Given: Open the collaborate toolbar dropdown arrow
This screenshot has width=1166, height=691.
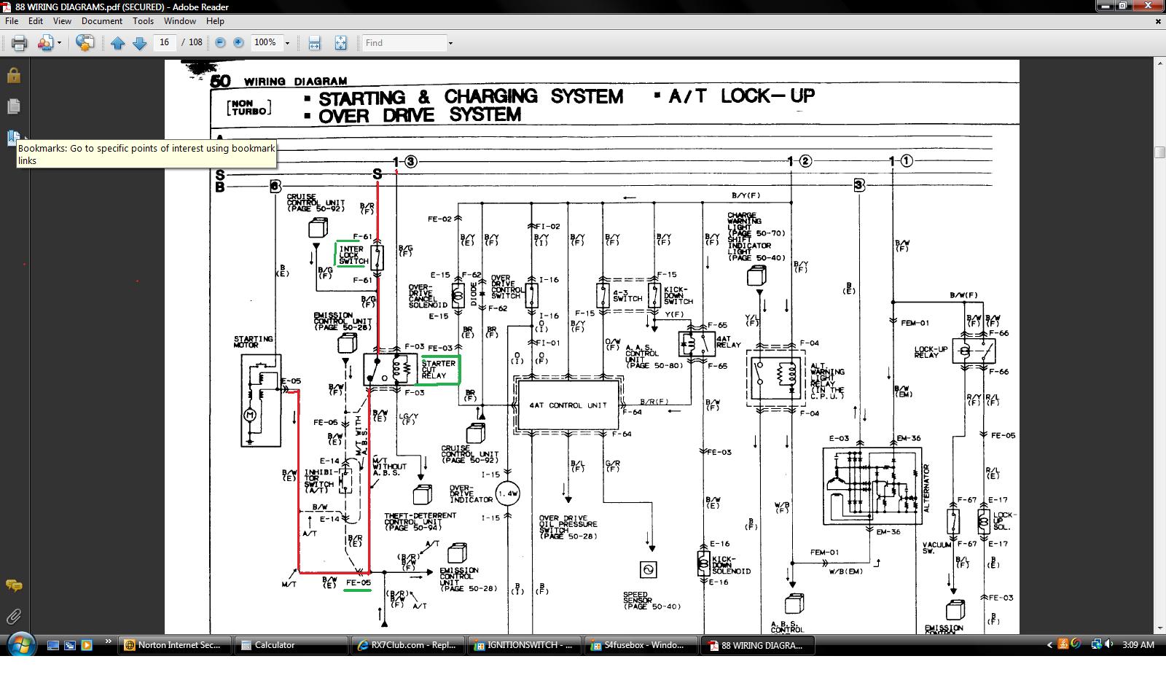Looking at the screenshot, I should [x=59, y=43].
